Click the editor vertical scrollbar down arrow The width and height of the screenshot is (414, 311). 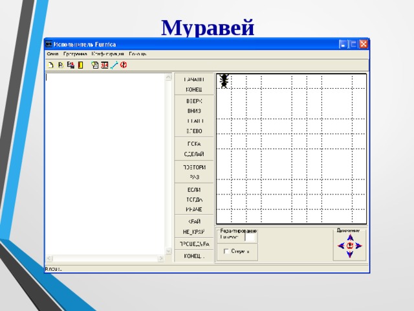168,251
